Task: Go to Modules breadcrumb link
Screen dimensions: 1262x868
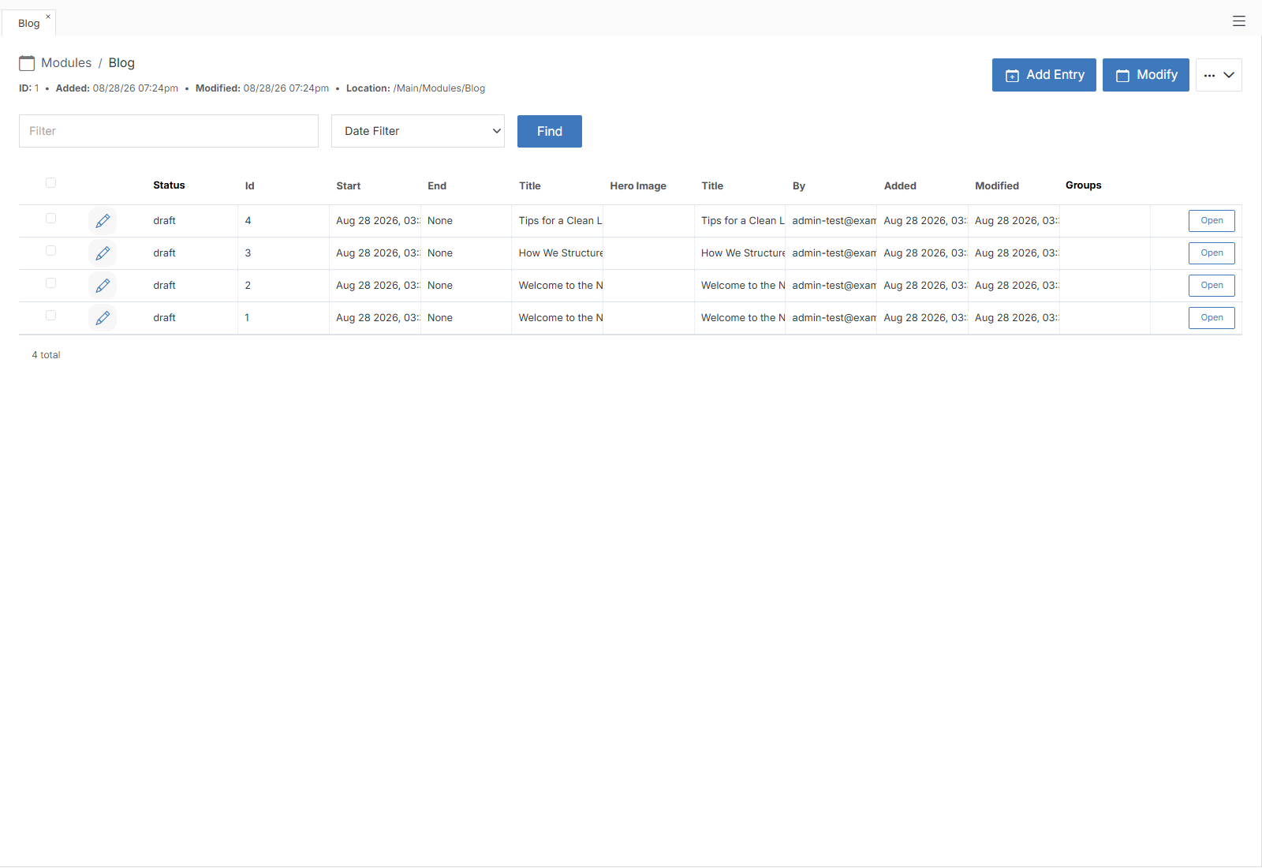Action: click(x=66, y=63)
